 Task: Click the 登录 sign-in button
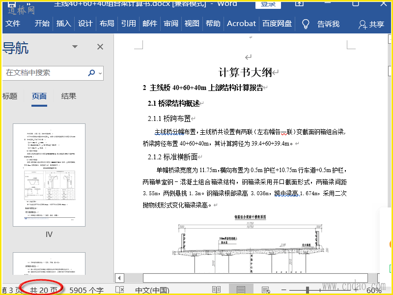click(x=268, y=4)
